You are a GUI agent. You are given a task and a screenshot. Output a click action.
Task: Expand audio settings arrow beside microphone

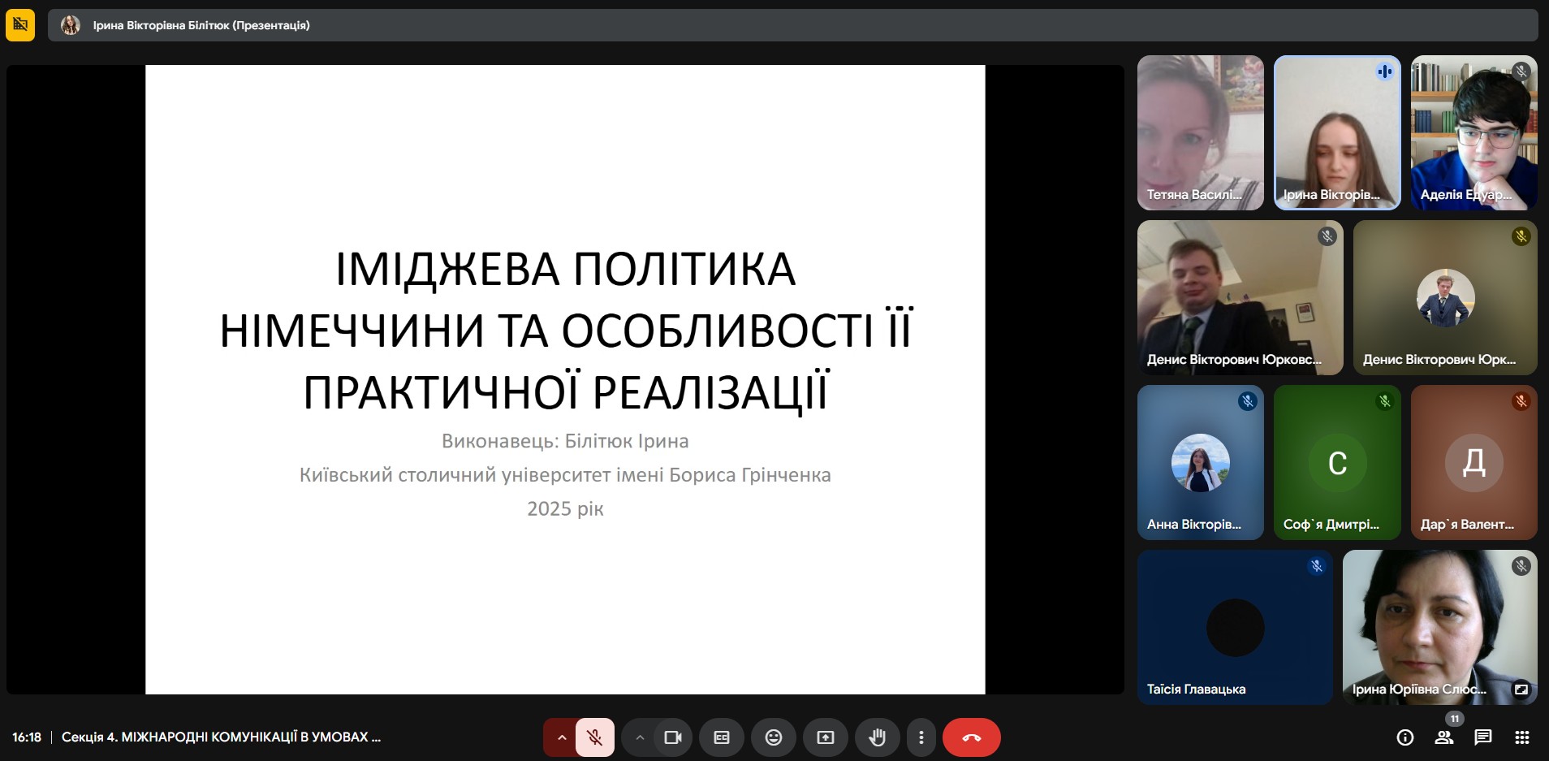[x=561, y=737]
